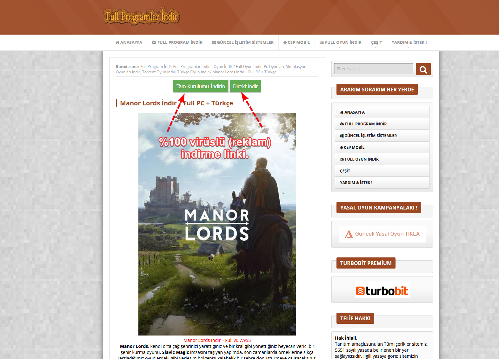This screenshot has height=359, width=499.
Task: Expand the GÜNCEL İŞLETİM SİSTEMLER chevron in top navigation
Action: pyautogui.click(x=242, y=47)
